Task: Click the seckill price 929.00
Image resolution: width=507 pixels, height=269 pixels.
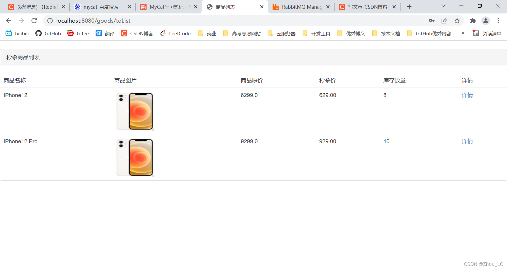Action: coord(327,141)
